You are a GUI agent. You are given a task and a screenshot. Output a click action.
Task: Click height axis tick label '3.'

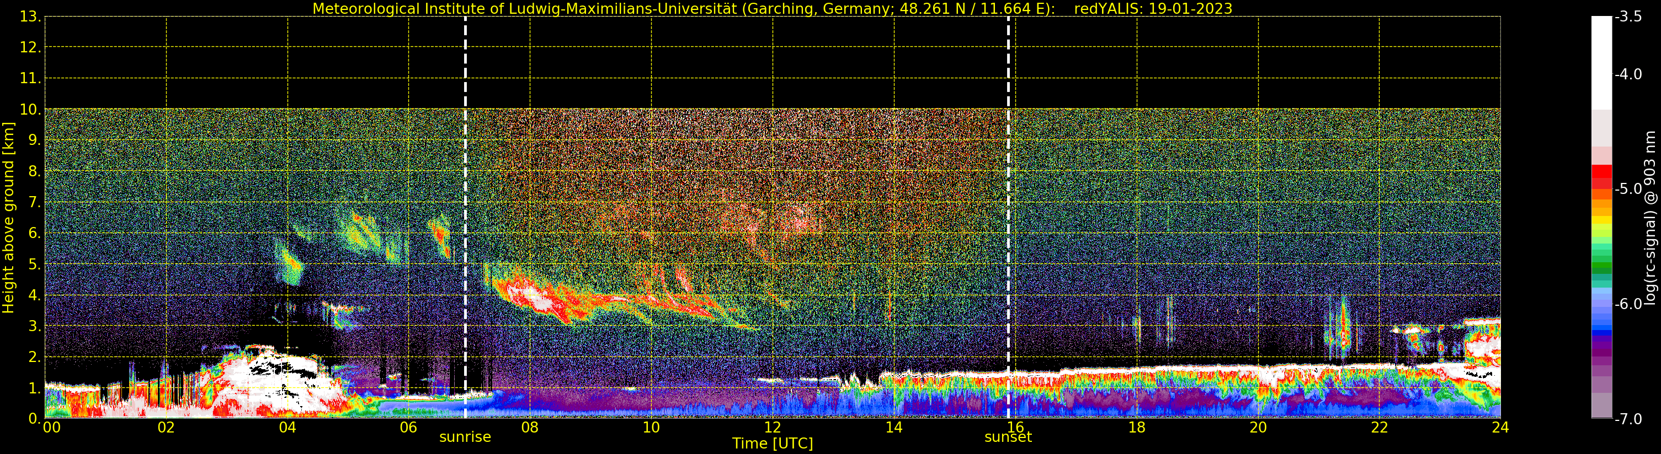(x=34, y=326)
